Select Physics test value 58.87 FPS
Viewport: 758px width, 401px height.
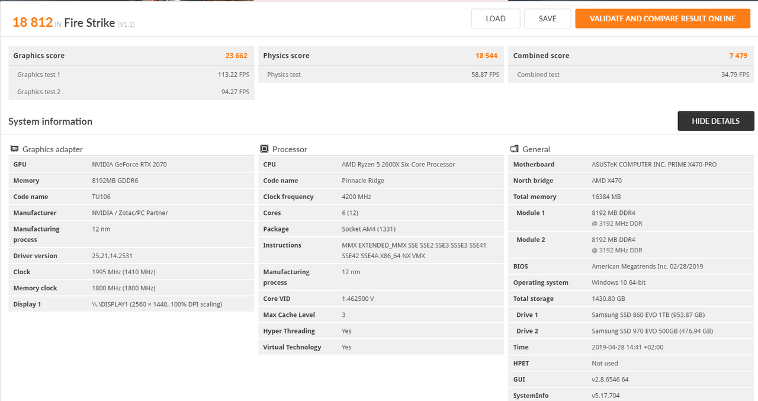485,75
